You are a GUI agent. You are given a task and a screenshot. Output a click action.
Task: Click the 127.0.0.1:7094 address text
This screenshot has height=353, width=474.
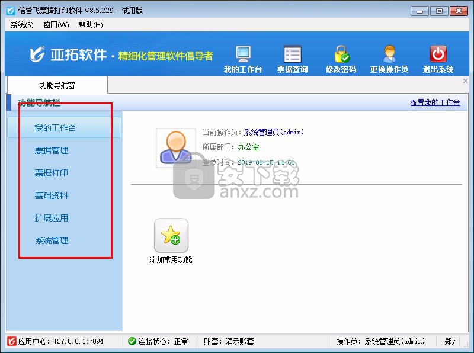pyautogui.click(x=79, y=342)
